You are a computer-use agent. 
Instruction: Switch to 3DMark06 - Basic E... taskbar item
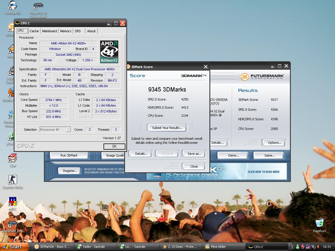coord(53,247)
